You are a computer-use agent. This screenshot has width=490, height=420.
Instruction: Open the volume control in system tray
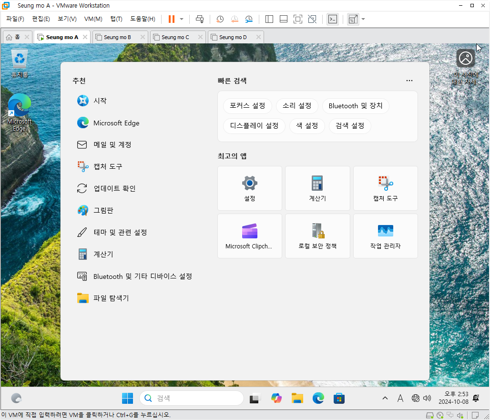point(427,398)
